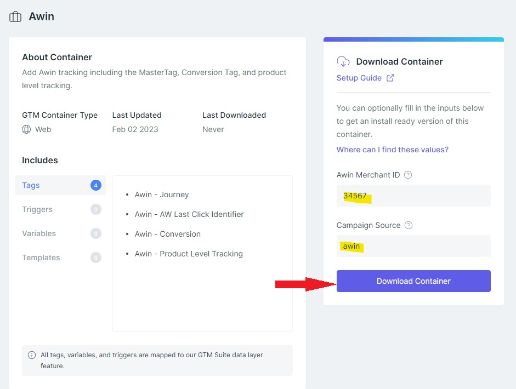Click the 'Includes' heading

click(x=40, y=160)
